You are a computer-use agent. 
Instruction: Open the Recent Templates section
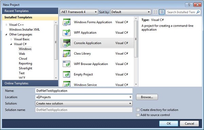tap(30, 11)
